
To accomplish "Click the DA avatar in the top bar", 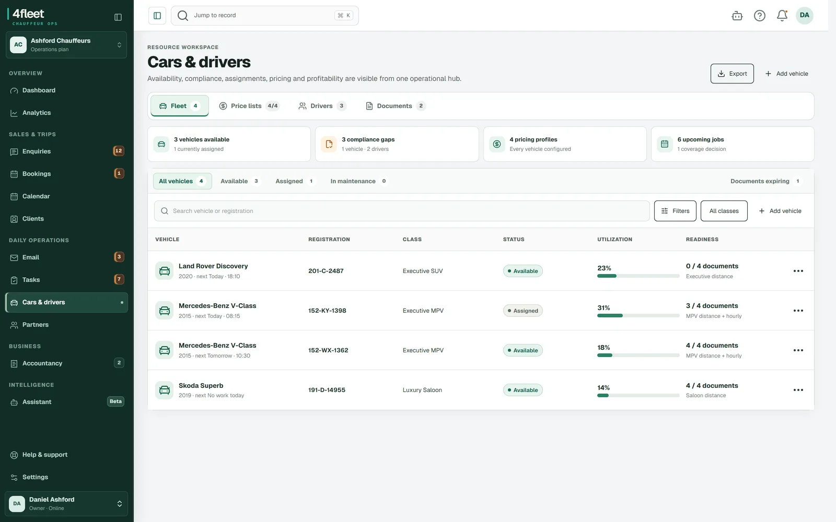I will tap(805, 15).
